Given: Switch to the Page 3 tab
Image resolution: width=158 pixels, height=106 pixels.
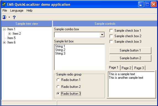Looking at the screenshot, I should [139, 68].
